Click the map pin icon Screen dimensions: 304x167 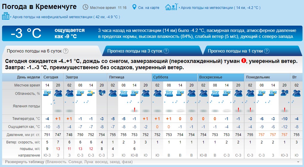(x=134, y=7)
